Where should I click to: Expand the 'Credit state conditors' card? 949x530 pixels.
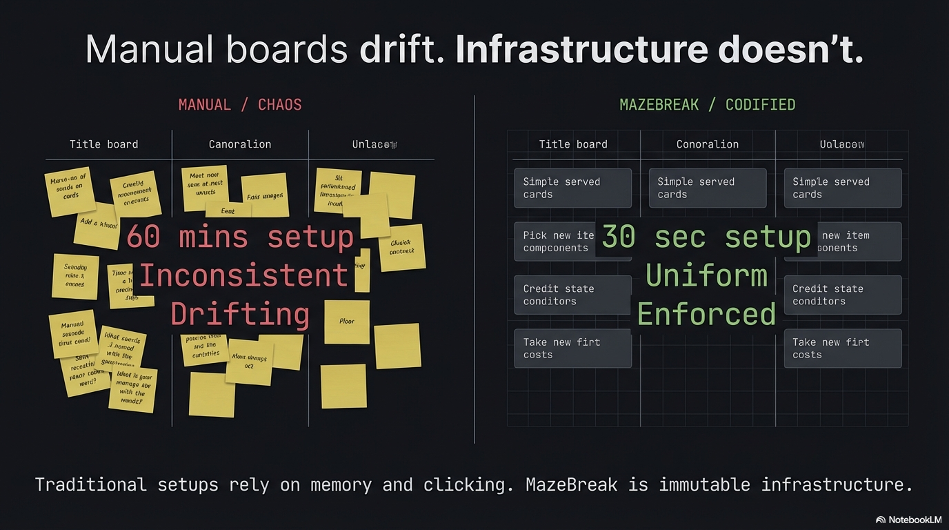point(572,295)
